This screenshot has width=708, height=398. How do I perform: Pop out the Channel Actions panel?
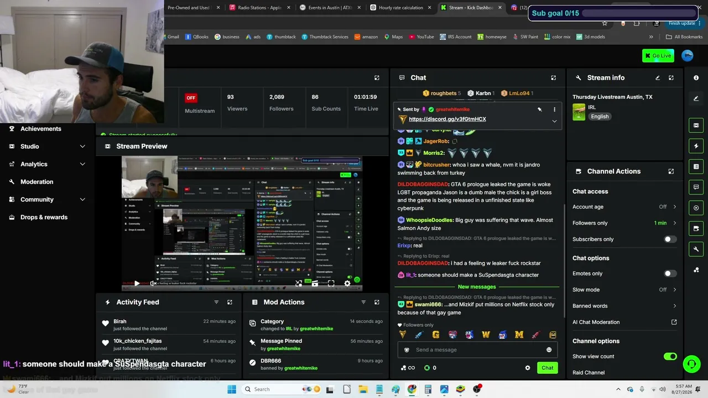671,171
